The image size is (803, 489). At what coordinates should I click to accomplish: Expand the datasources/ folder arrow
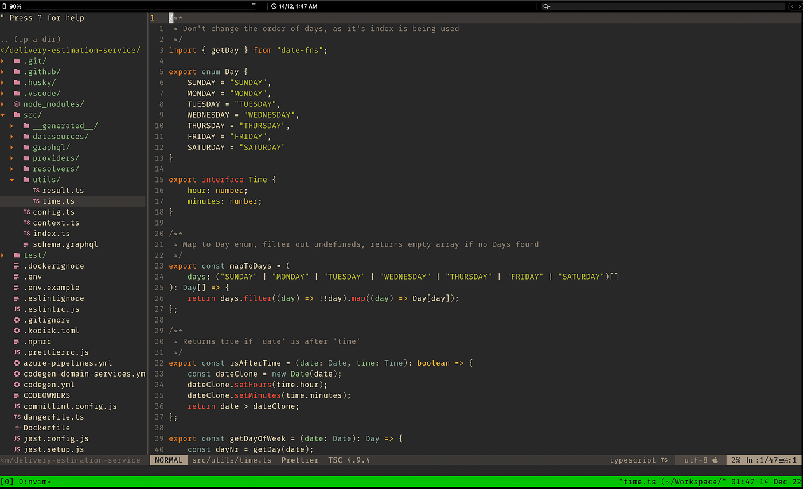coord(12,137)
